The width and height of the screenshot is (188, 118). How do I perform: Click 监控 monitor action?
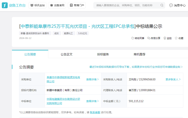[168, 38]
